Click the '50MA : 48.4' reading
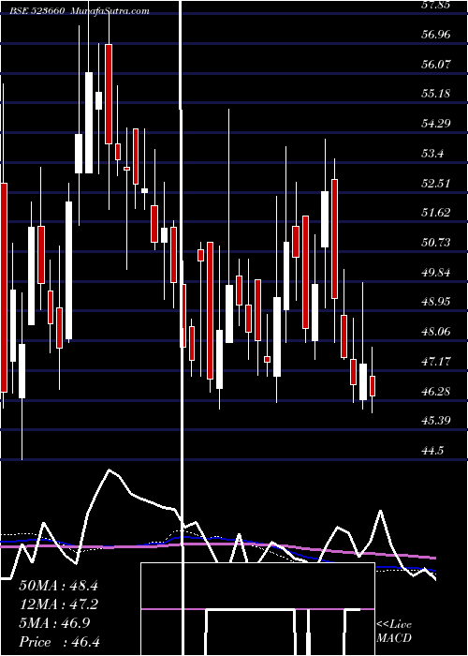468x656 pixels. click(x=58, y=586)
